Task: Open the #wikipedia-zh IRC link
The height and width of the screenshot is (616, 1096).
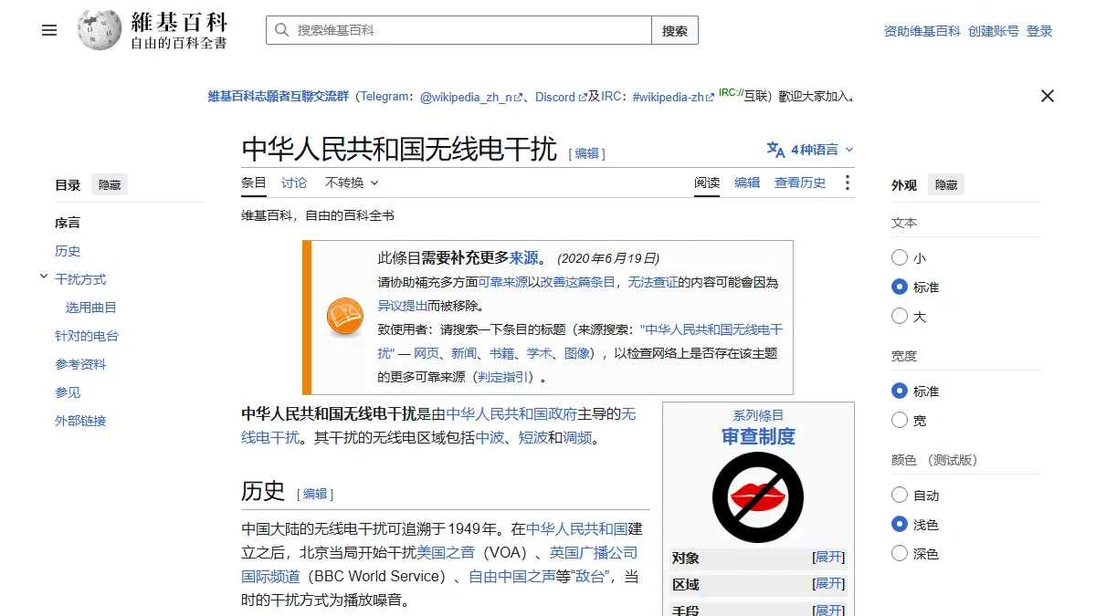Action: pos(673,97)
